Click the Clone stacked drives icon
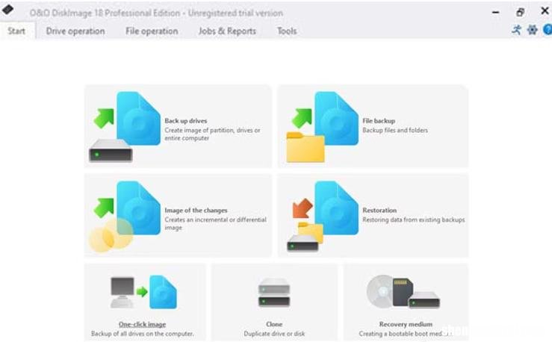The image size is (552, 342). pos(274,293)
